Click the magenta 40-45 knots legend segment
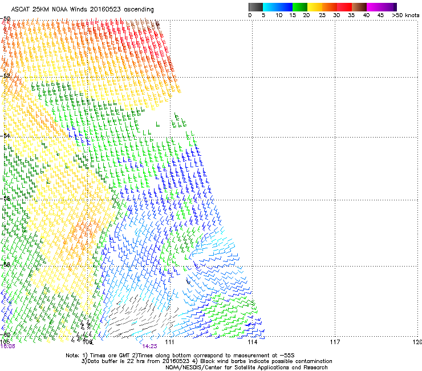Image resolution: width=422 pixels, height=371 pixels. coord(374,7)
